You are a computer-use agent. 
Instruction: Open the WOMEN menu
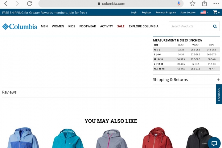pyautogui.click(x=58, y=26)
